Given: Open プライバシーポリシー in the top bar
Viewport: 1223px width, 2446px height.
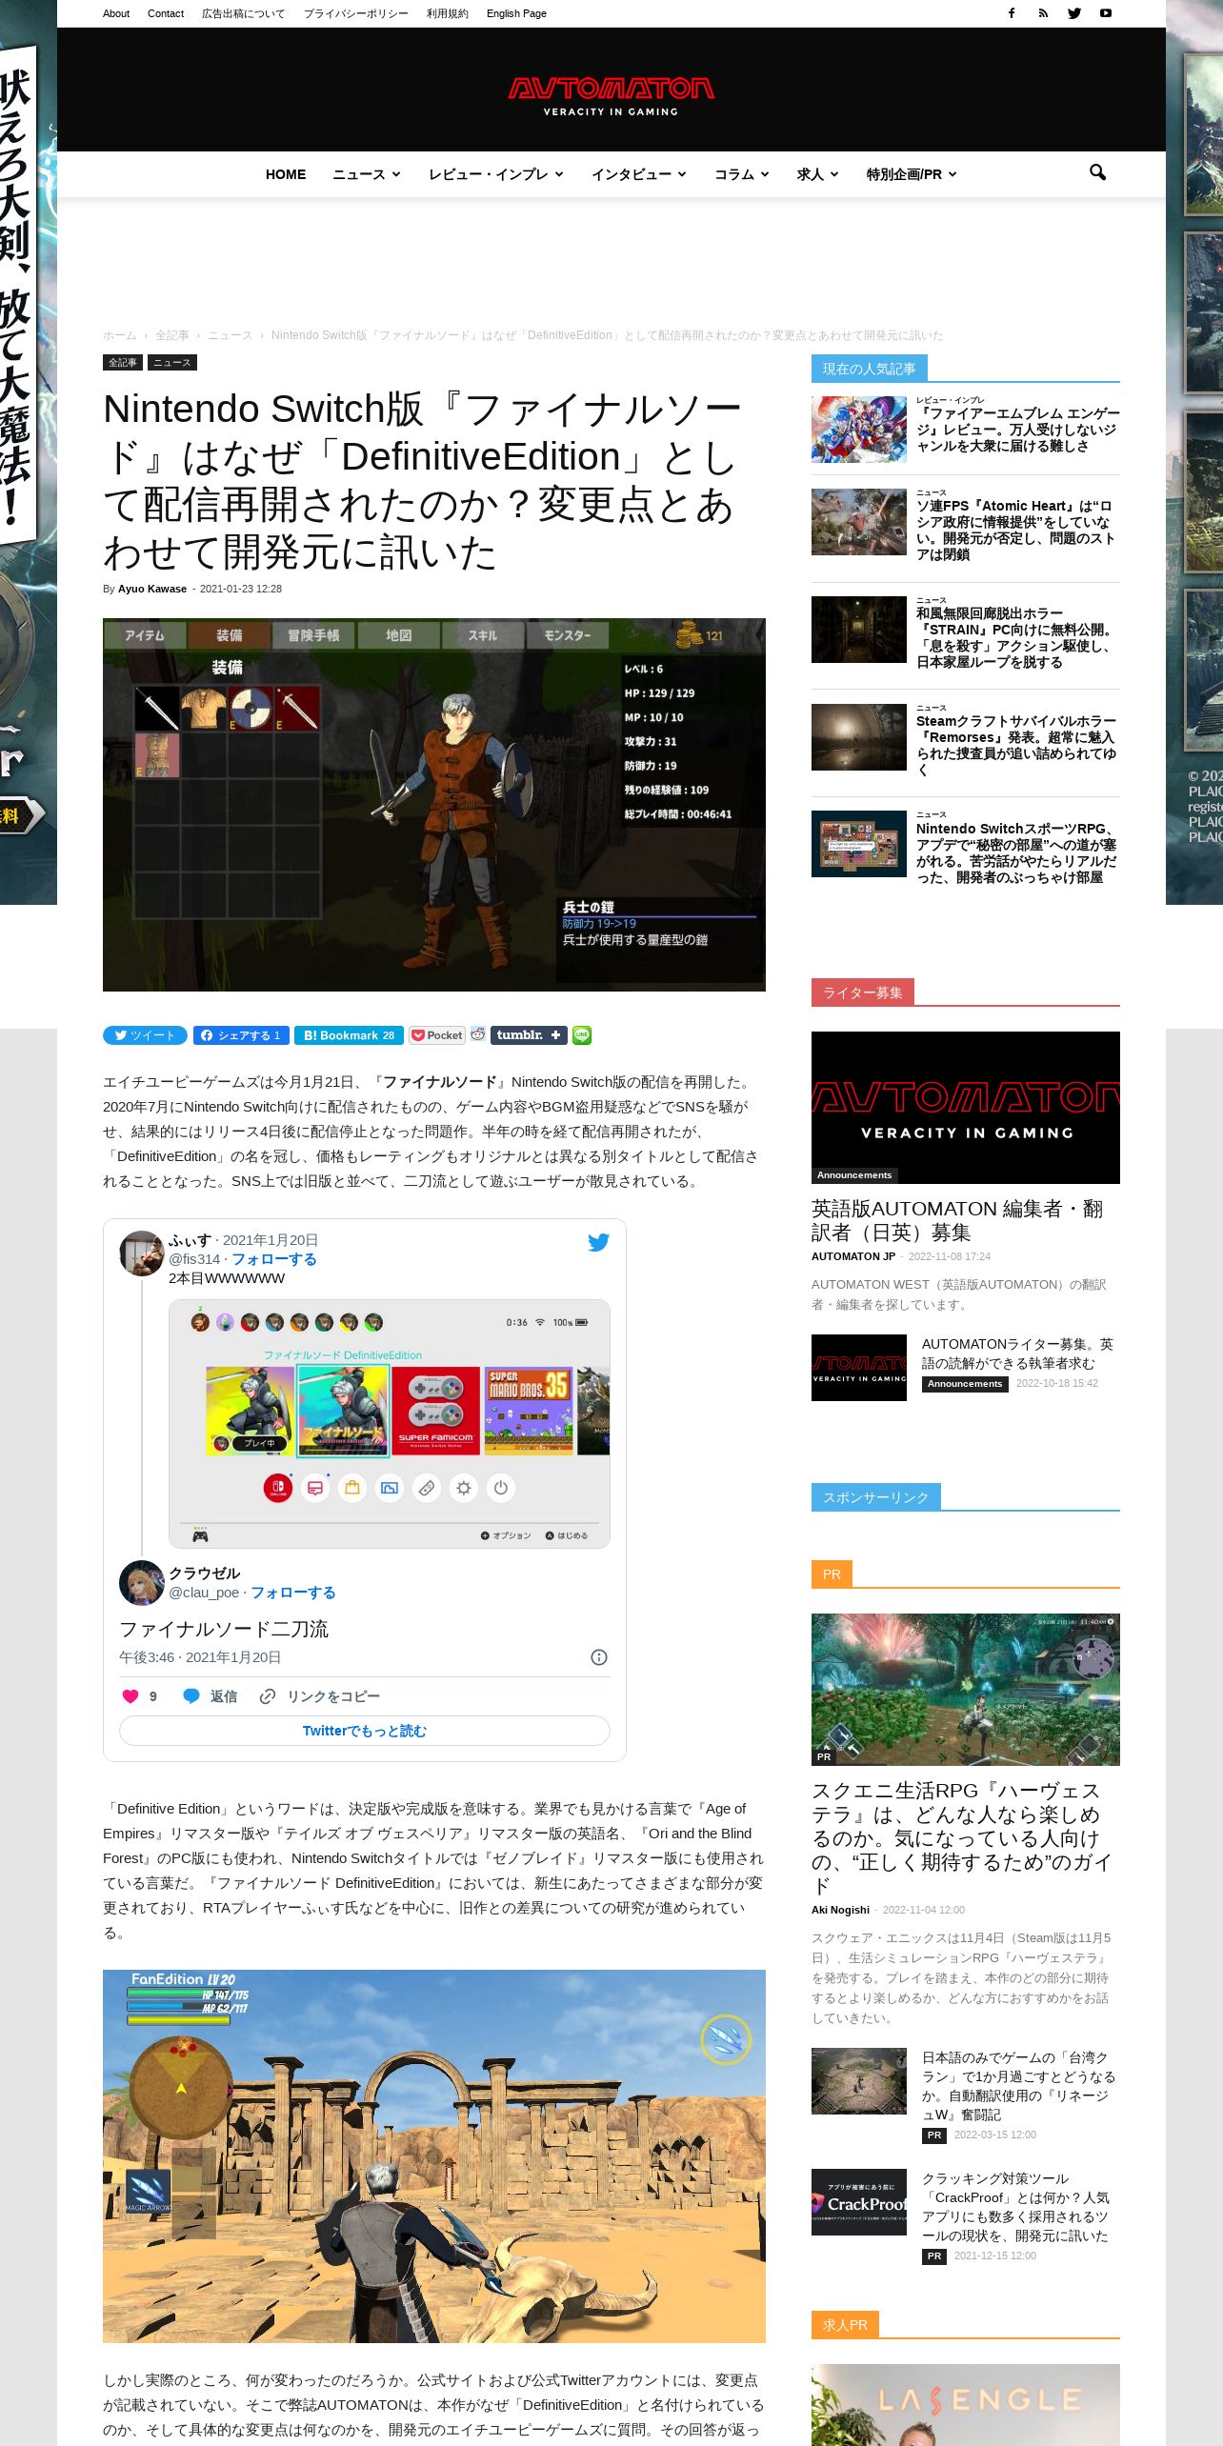Looking at the screenshot, I should (355, 13).
